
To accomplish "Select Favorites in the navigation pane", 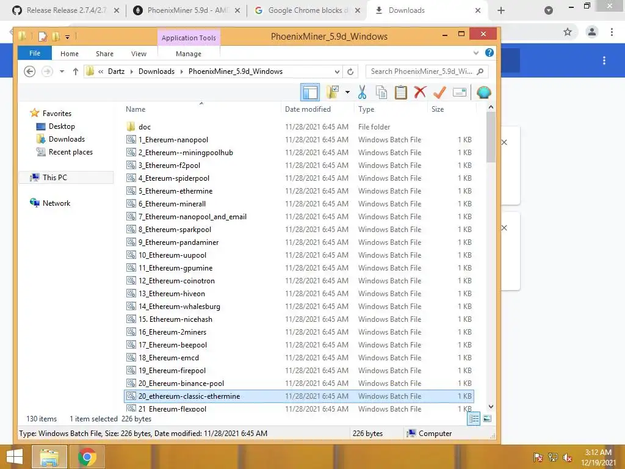I will [57, 113].
